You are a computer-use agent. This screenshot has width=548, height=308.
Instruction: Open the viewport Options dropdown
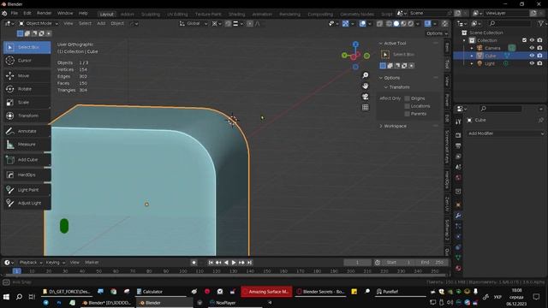[x=437, y=33]
